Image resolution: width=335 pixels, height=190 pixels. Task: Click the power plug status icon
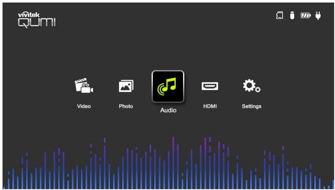[x=318, y=16]
